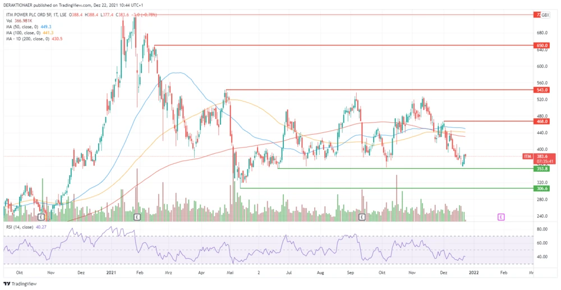Click the earnings E marker under February 2021
The width and height of the screenshot is (561, 290).
(x=136, y=217)
